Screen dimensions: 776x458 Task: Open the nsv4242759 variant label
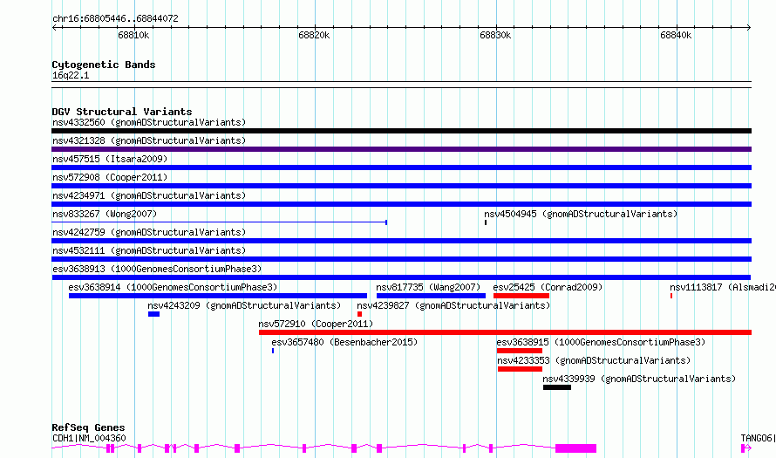point(149,232)
